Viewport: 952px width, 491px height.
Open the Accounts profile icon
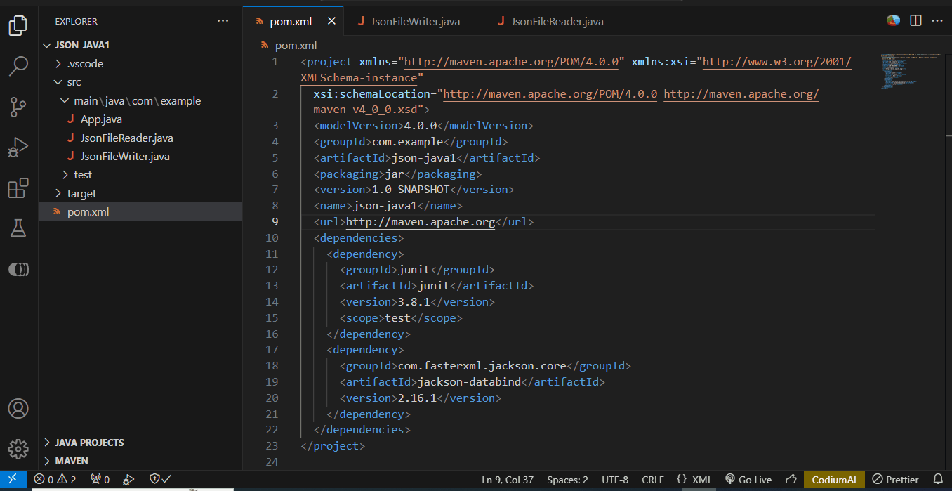(18, 408)
